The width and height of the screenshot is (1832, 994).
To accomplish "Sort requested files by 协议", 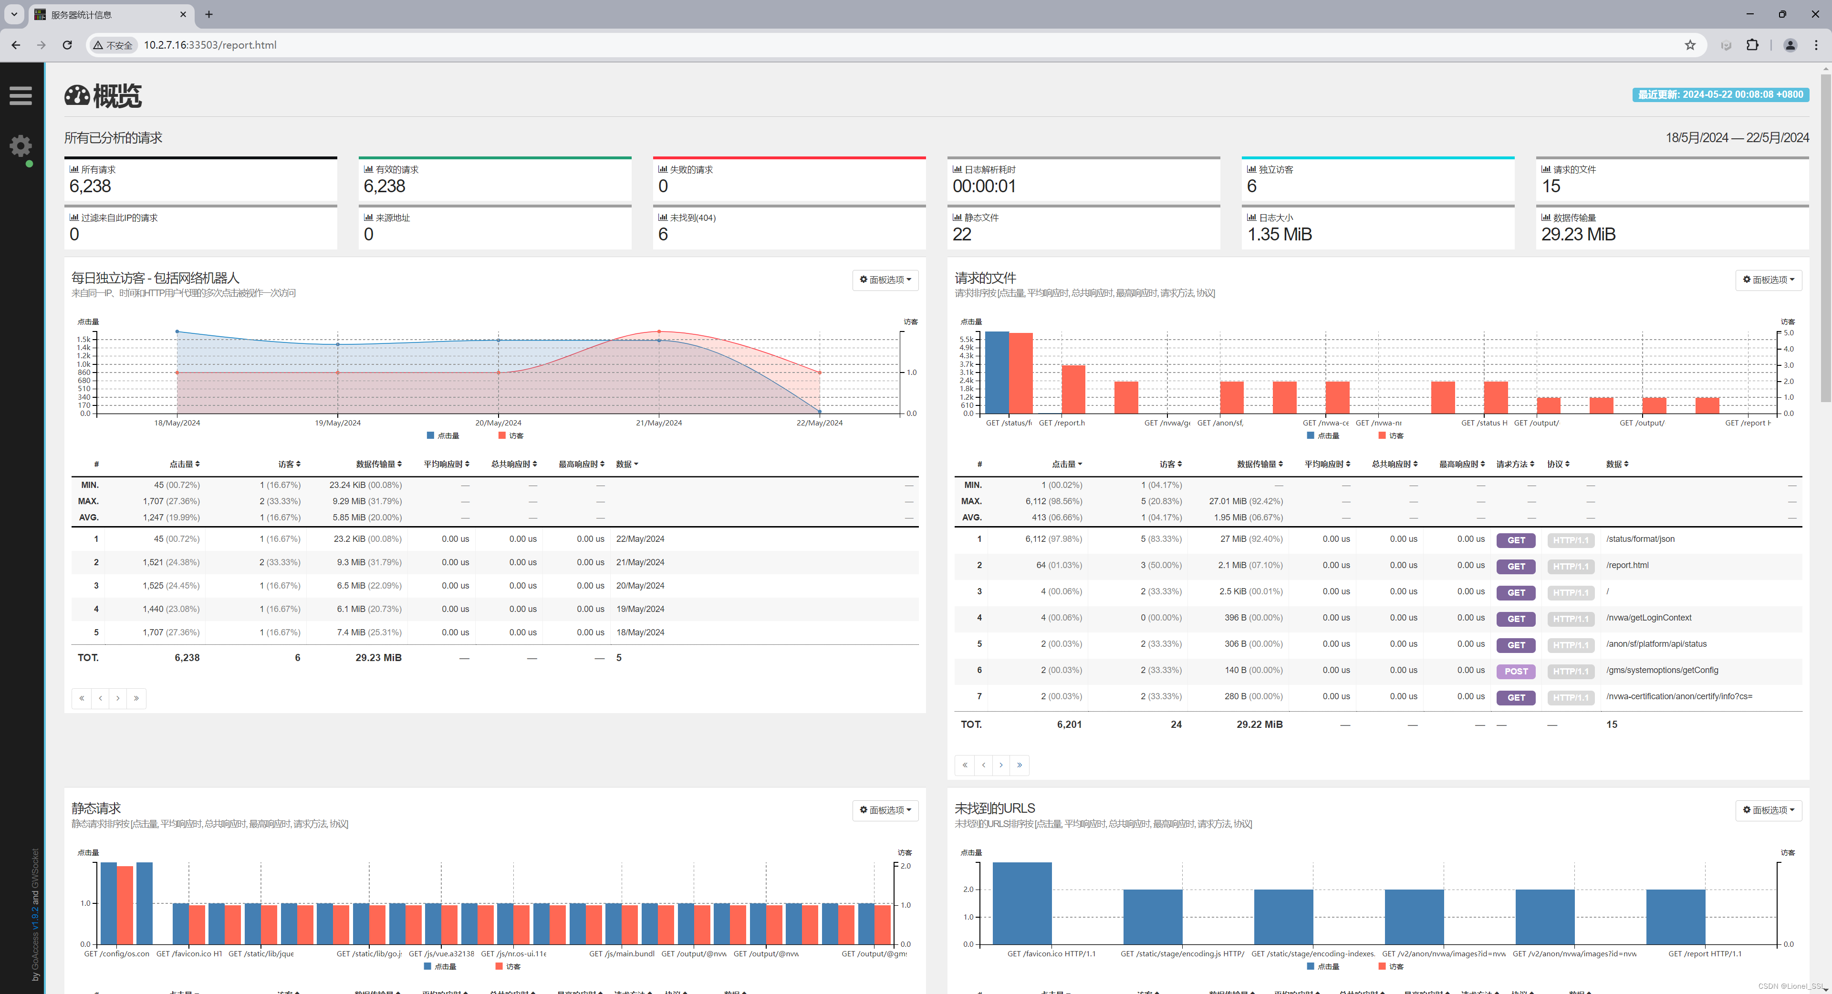I will 1558,464.
